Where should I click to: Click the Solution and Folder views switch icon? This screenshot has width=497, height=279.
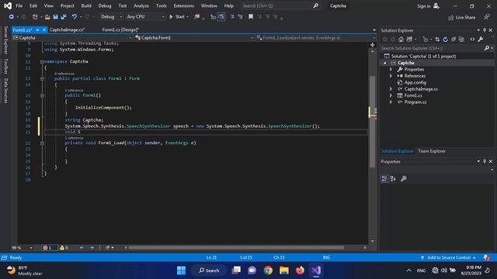tap(409, 40)
